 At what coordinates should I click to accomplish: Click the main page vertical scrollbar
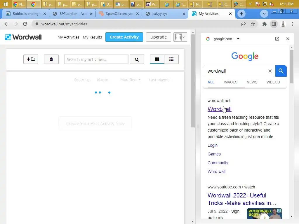193,81
